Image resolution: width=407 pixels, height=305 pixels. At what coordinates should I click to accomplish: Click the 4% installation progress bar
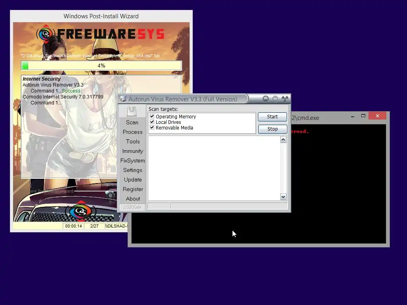101,66
